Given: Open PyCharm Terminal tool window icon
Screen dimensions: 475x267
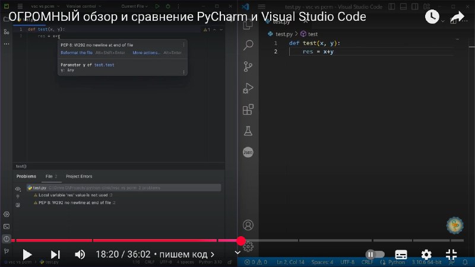Looking at the screenshot, I should pyautogui.click(x=7, y=227).
